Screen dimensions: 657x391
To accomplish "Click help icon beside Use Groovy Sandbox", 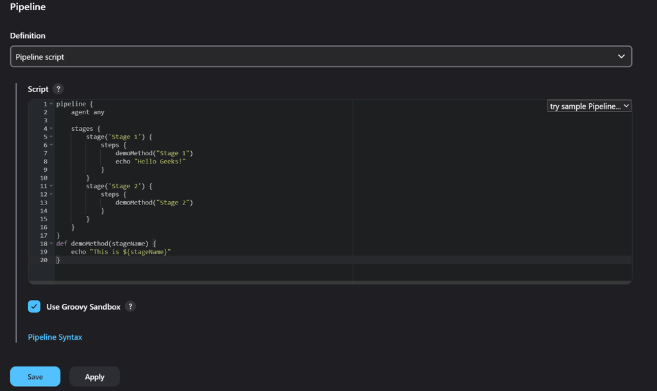I will coord(130,306).
